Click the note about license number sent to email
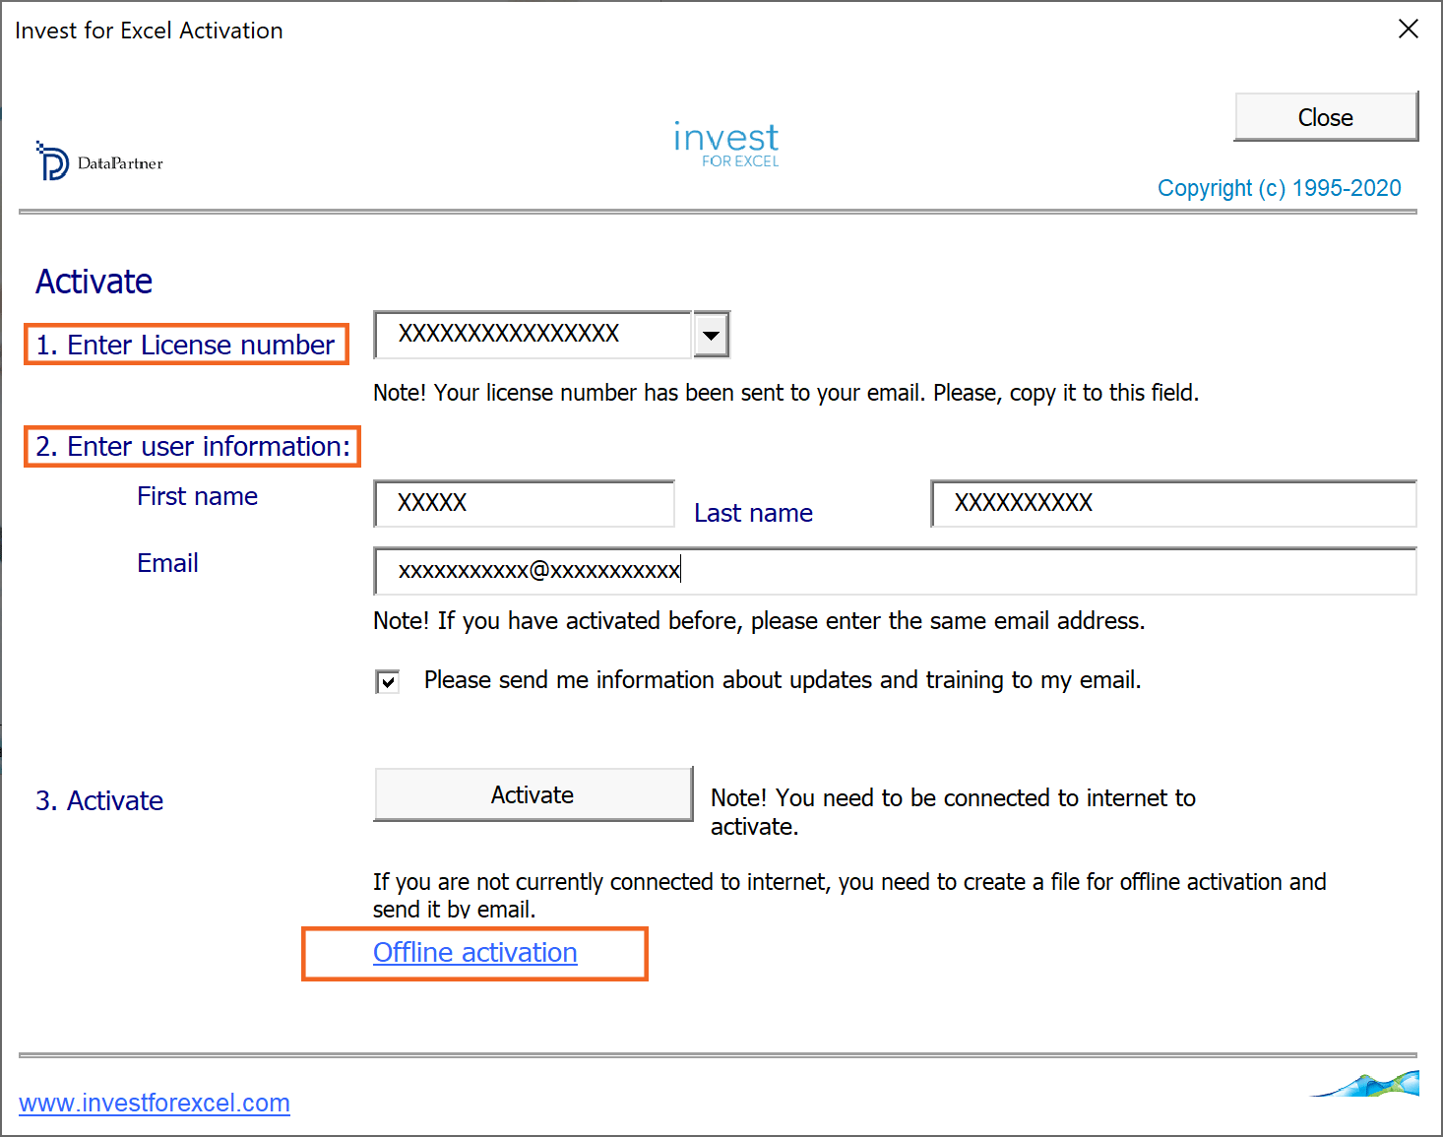1443x1137 pixels. tap(785, 393)
